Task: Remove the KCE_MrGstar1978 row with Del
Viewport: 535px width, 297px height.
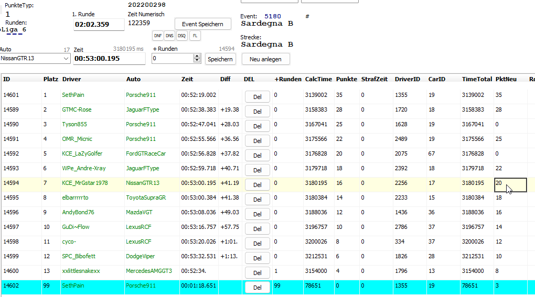Action: (x=257, y=185)
